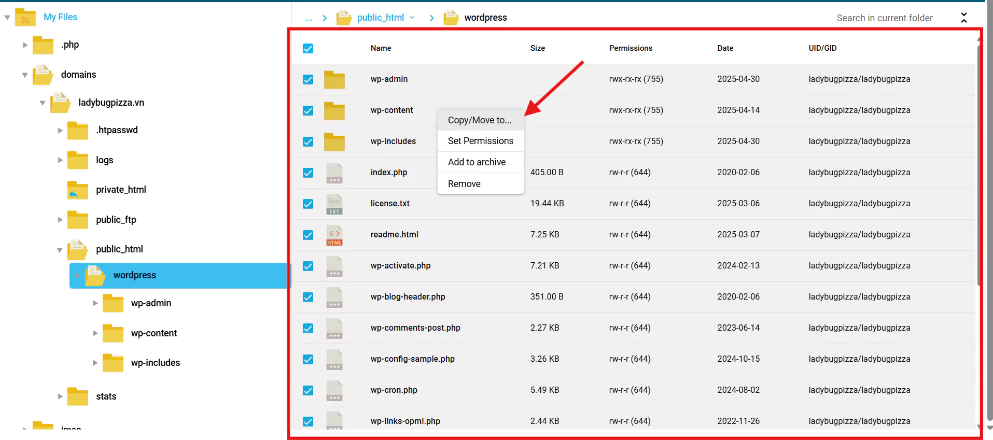
Task: Click the wp-content folder icon in file list
Action: pos(334,111)
